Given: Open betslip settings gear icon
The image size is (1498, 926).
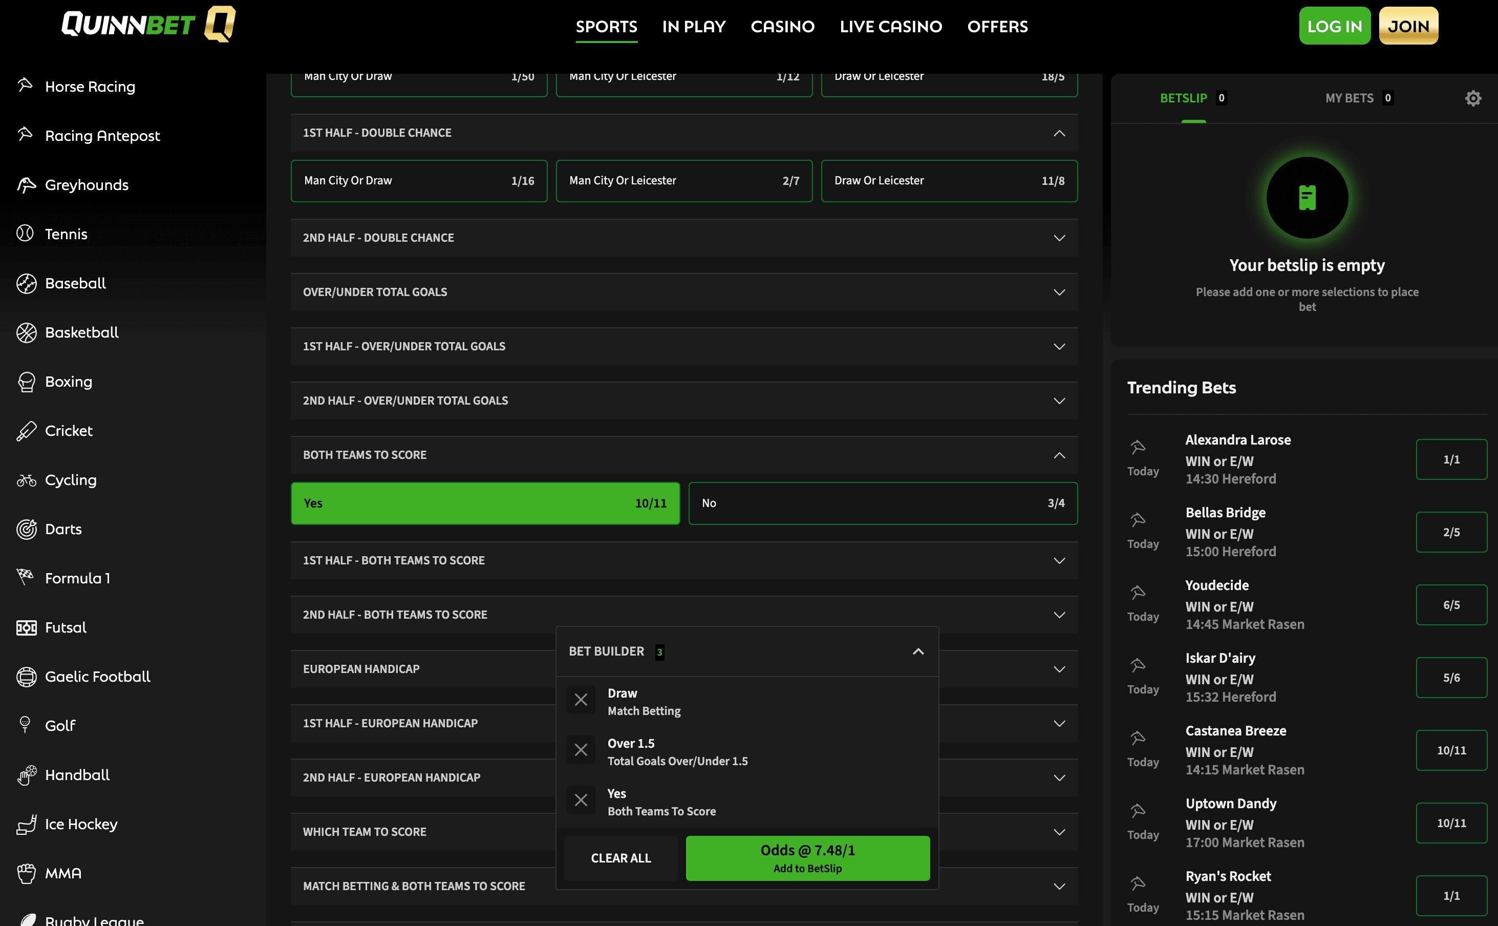Looking at the screenshot, I should tap(1473, 98).
